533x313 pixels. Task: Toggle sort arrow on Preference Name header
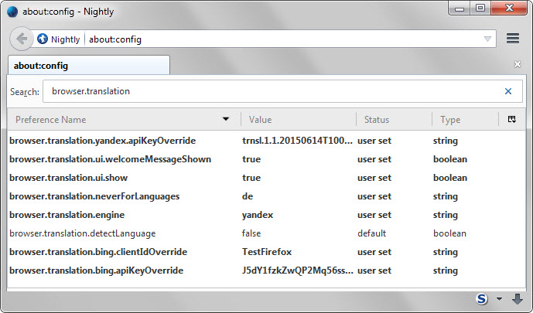pyautogui.click(x=226, y=119)
